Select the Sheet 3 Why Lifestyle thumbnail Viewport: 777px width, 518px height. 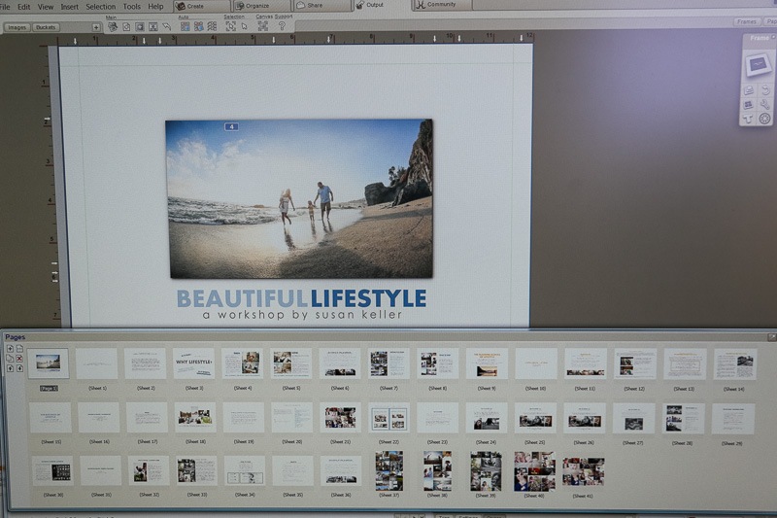193,364
